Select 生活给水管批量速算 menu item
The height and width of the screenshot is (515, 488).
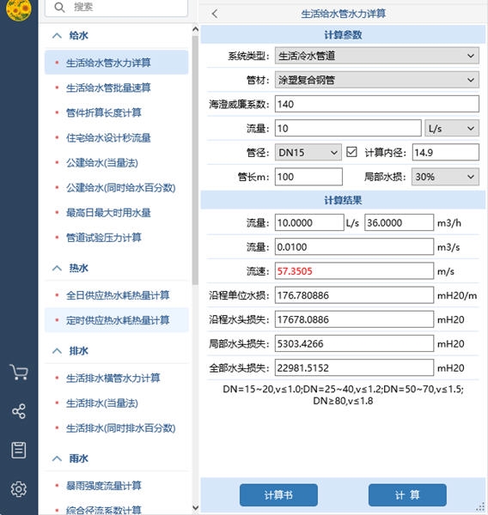pyautogui.click(x=116, y=88)
